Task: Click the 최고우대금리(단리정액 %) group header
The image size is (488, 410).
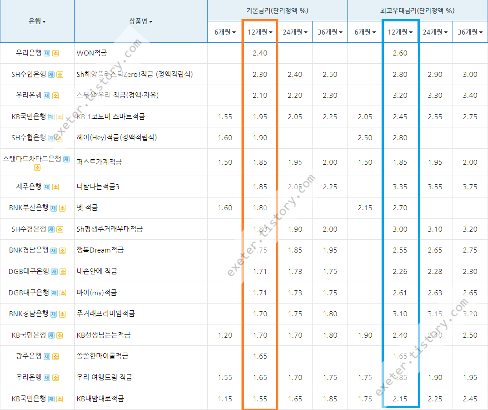Action: coord(418,10)
